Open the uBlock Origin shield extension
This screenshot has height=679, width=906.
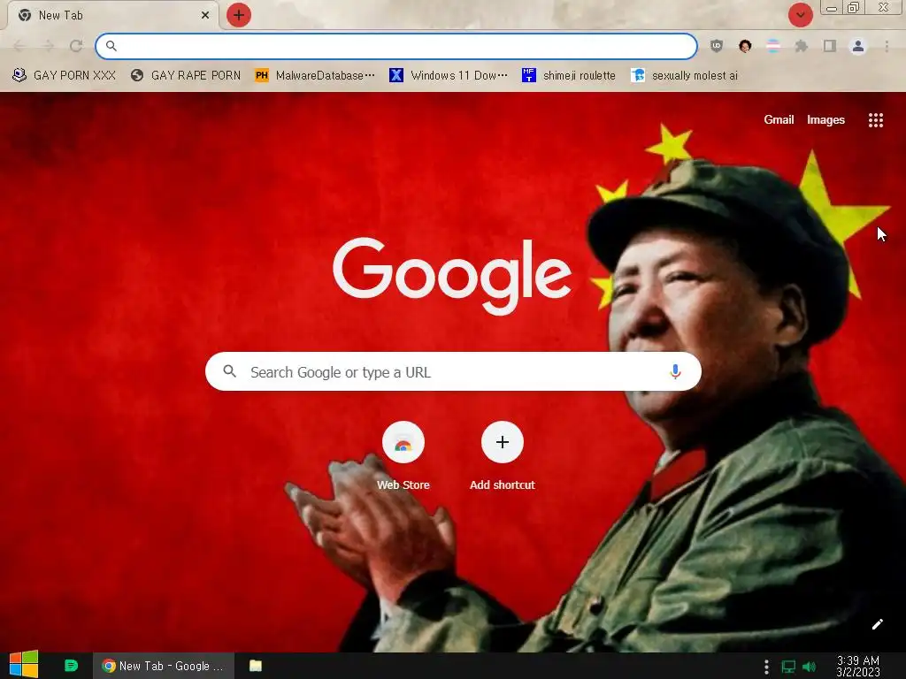pyautogui.click(x=717, y=46)
